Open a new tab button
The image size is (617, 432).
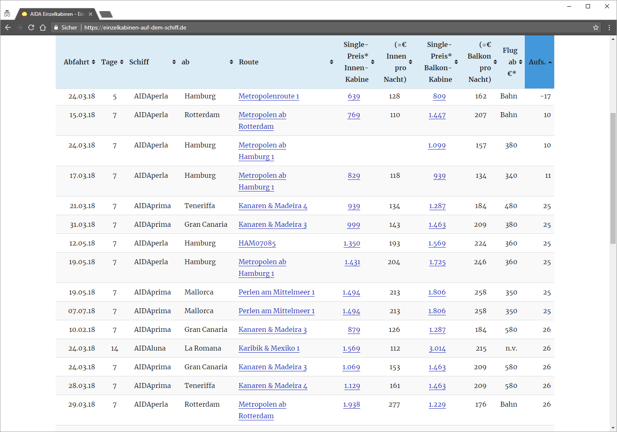[x=106, y=15]
